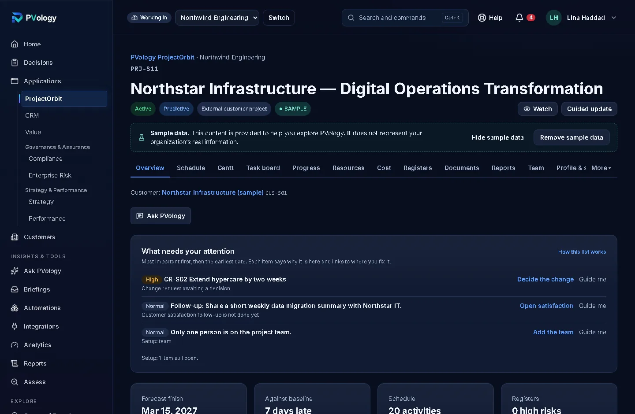The image size is (635, 414).
Task: Hide sample data
Action: (x=497, y=137)
